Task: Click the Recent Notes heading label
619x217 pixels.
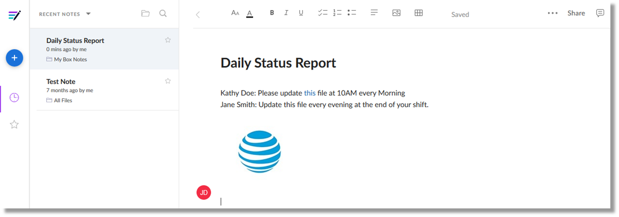Action: click(x=59, y=14)
